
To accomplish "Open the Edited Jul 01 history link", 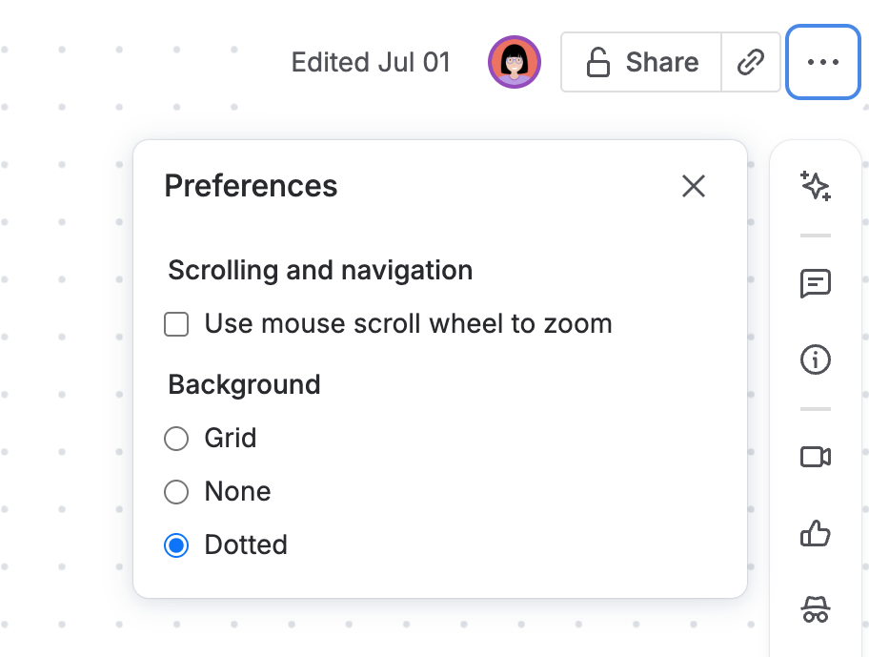I will (371, 63).
